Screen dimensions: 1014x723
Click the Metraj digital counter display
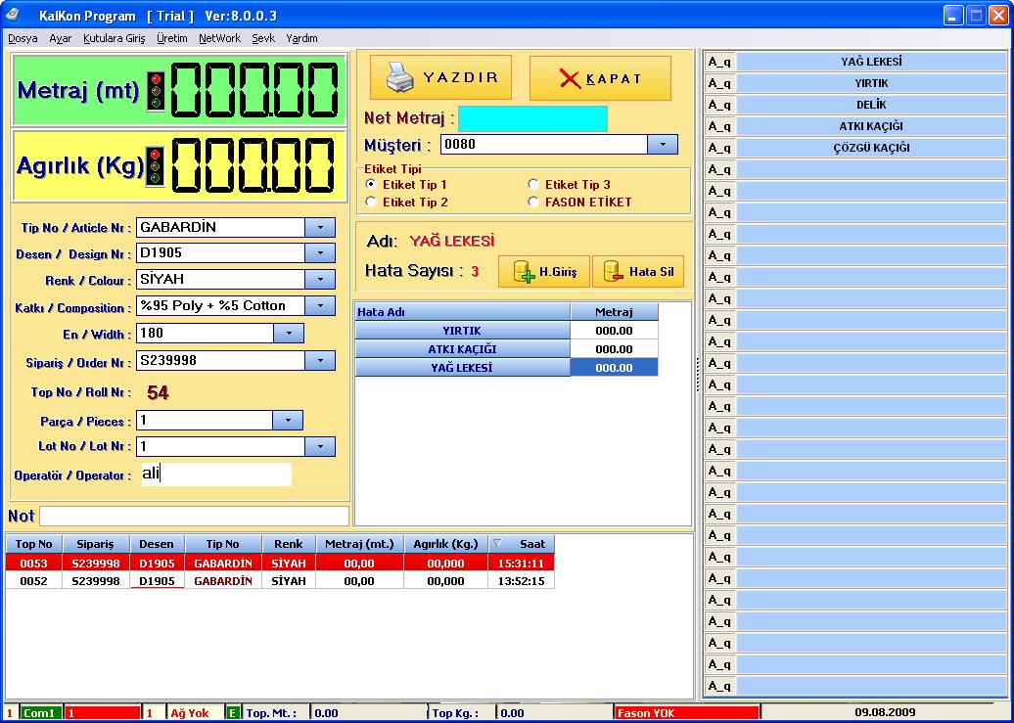pyautogui.click(x=254, y=91)
